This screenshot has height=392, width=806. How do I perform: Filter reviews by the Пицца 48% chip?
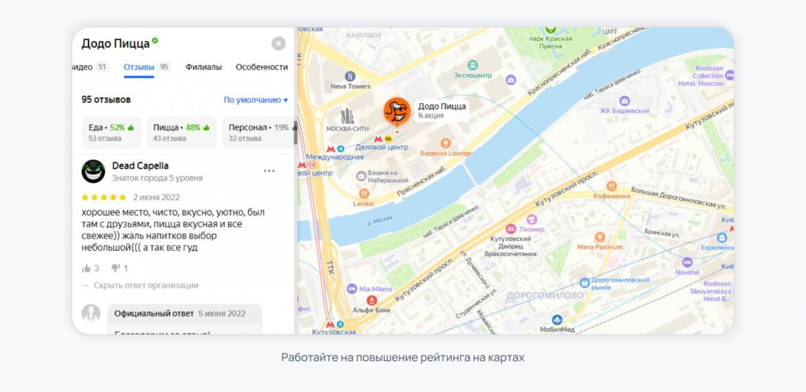tap(182, 132)
